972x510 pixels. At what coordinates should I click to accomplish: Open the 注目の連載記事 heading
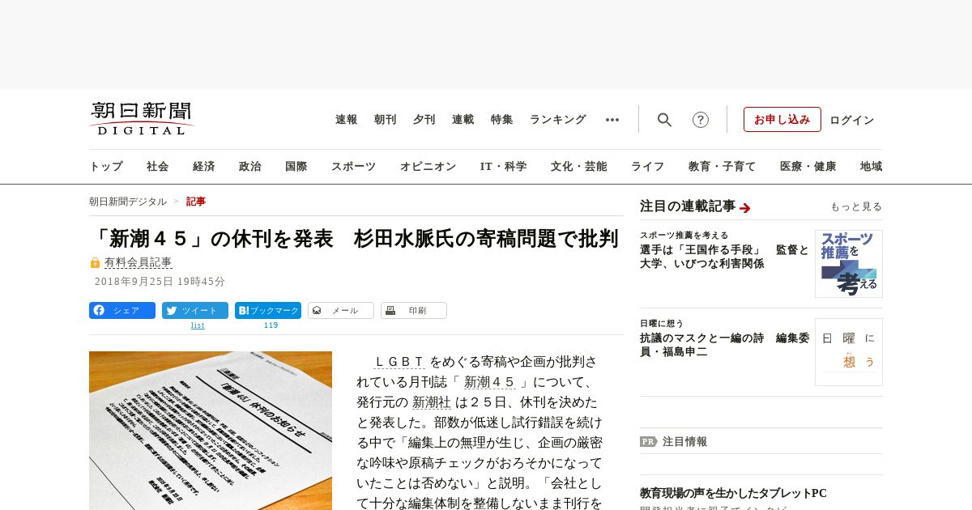pos(688,206)
